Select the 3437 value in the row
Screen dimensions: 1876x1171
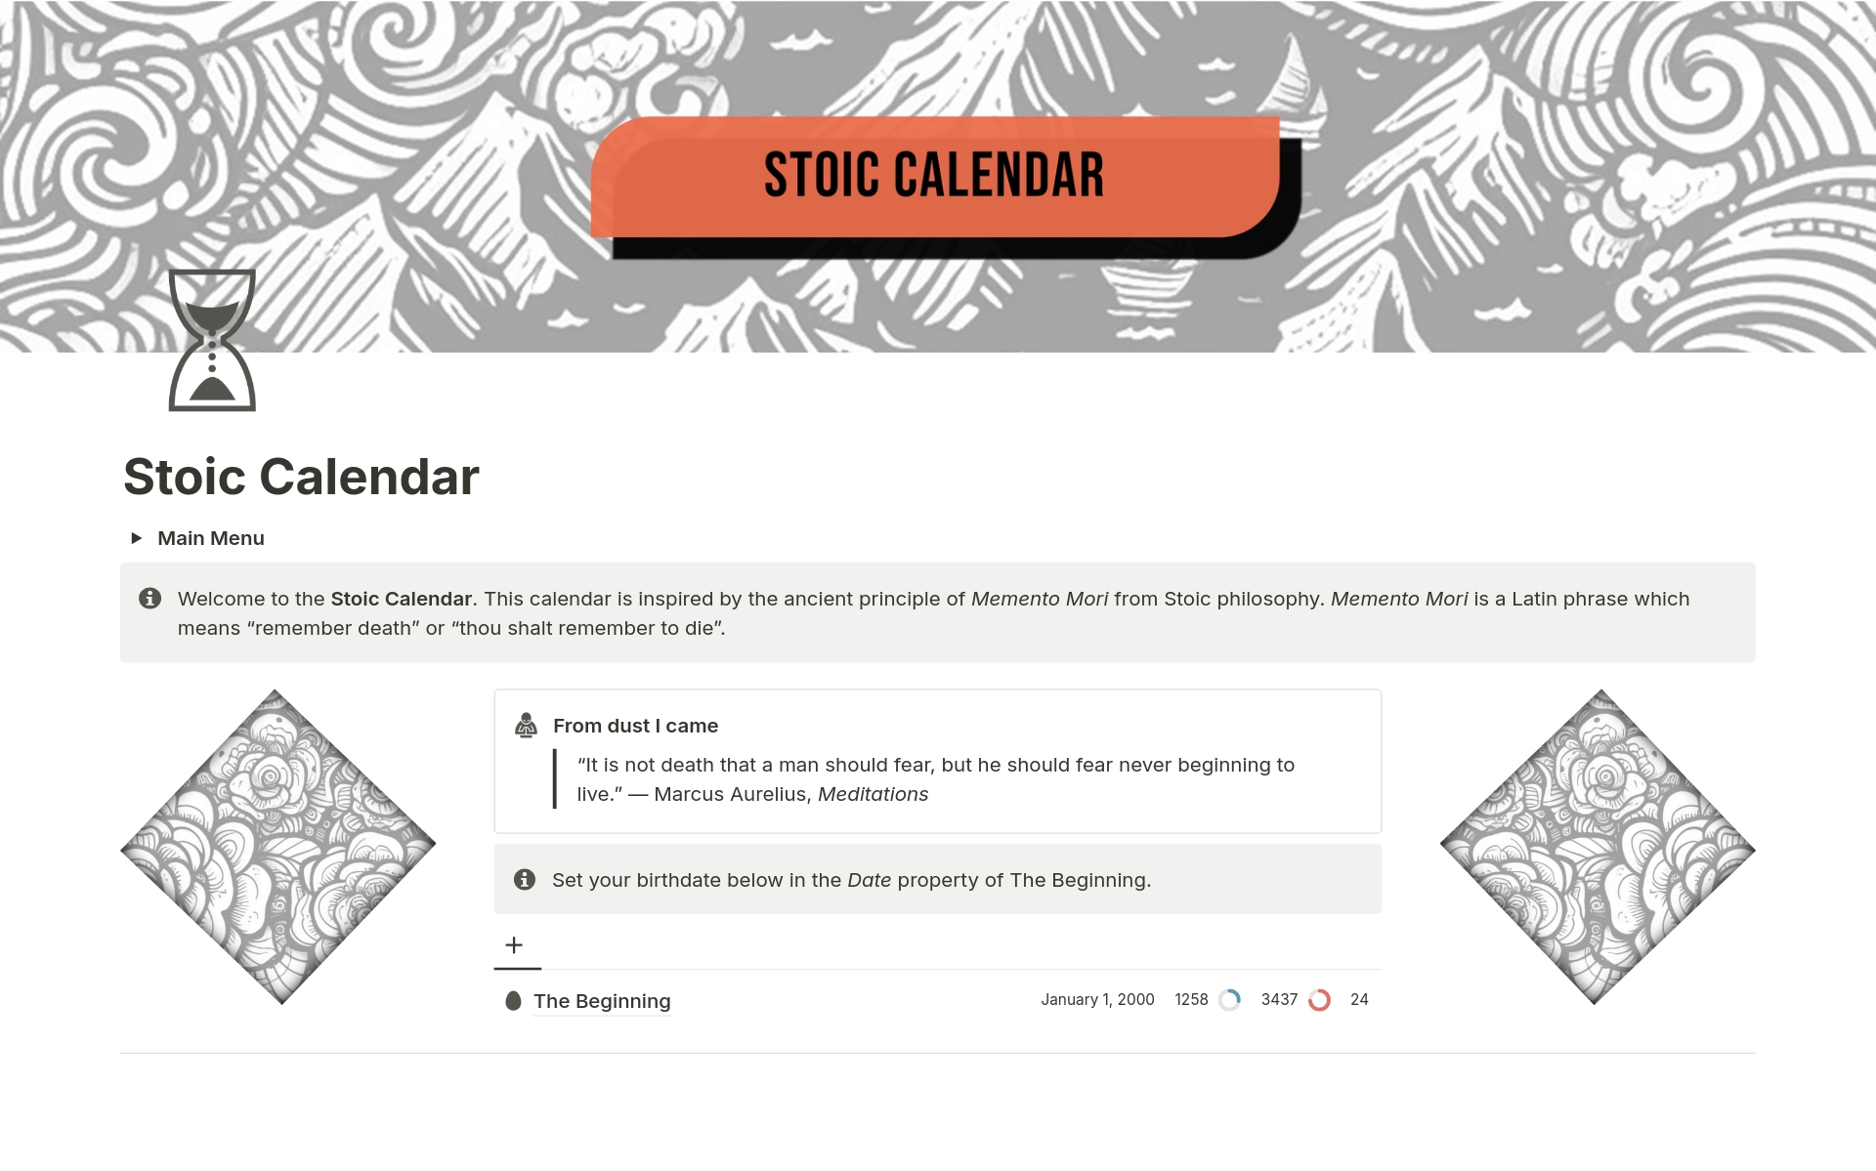pyautogui.click(x=1279, y=999)
